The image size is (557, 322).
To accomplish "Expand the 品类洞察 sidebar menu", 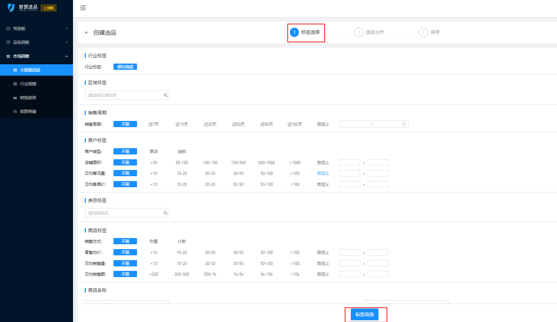I will pyautogui.click(x=36, y=42).
